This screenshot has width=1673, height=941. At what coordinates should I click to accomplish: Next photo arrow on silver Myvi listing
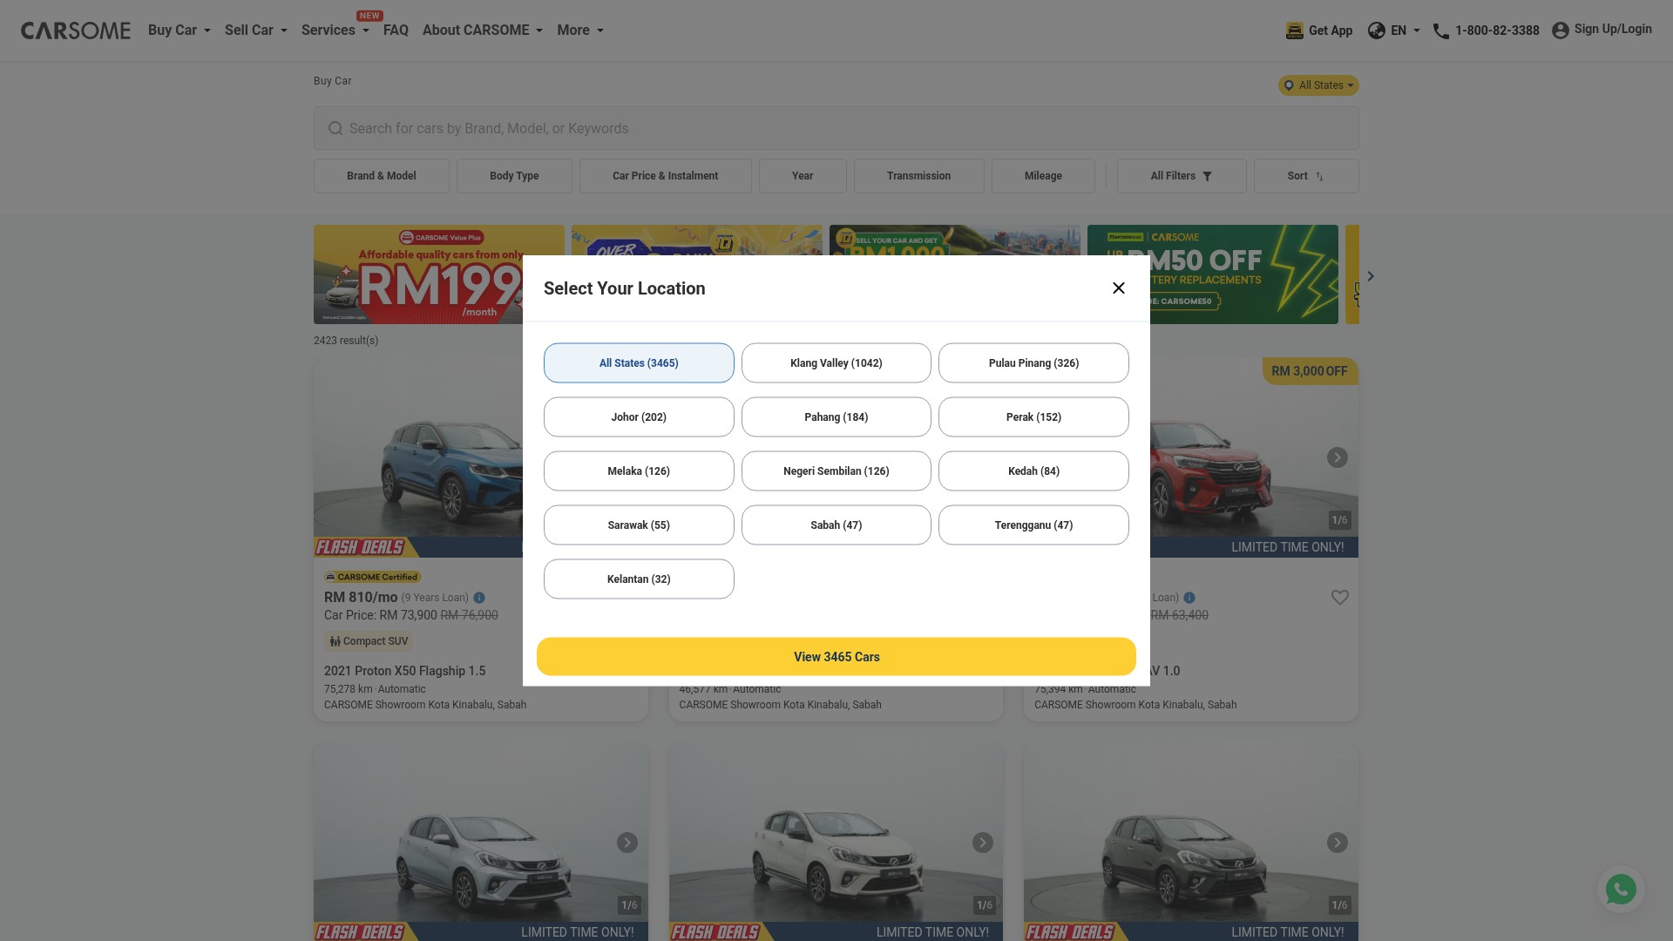pyautogui.click(x=627, y=843)
